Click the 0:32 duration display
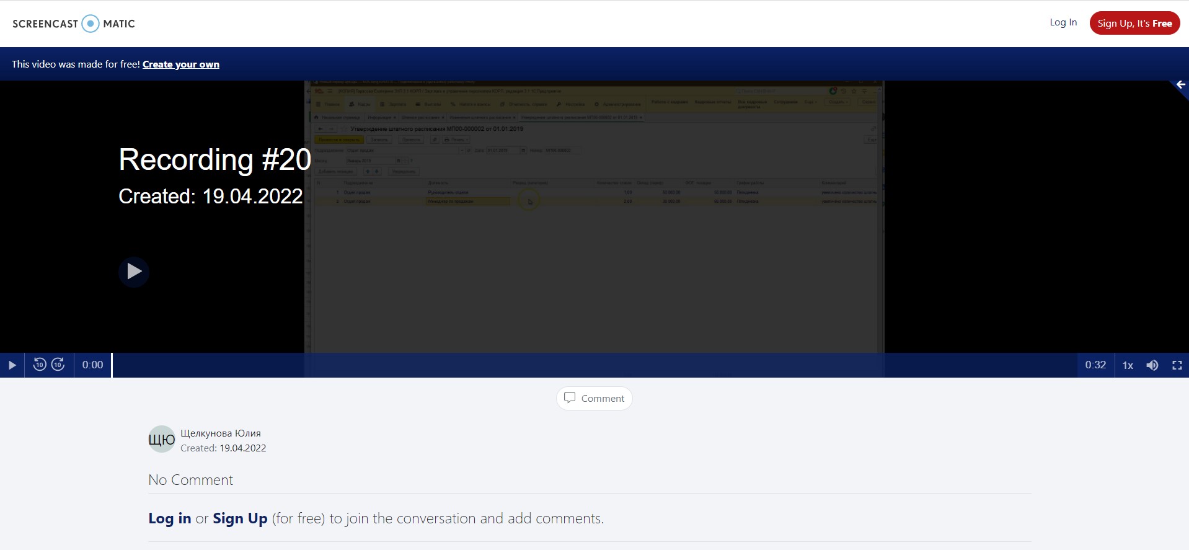 (x=1095, y=365)
